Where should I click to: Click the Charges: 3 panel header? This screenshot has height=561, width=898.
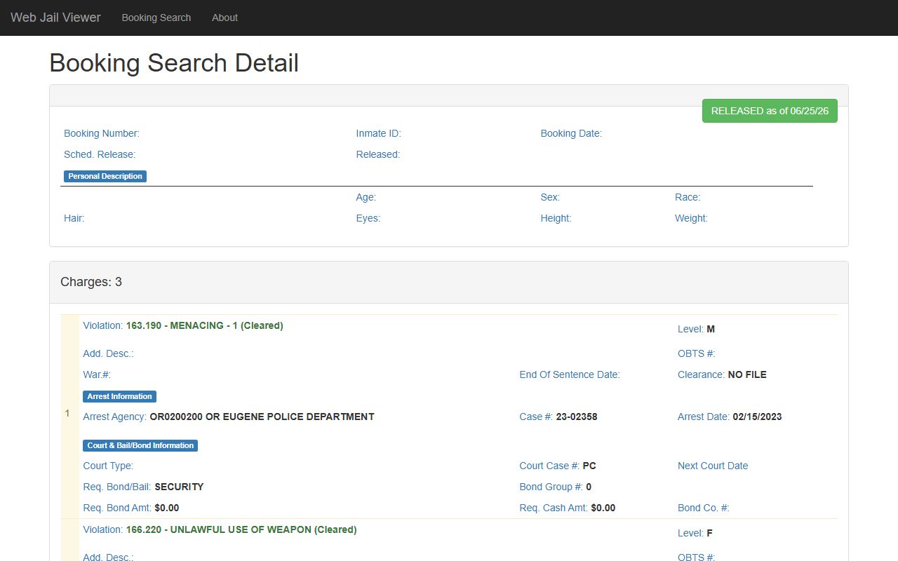[449, 282]
